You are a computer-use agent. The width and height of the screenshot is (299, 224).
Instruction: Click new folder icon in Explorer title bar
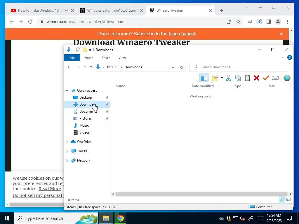click(85, 50)
